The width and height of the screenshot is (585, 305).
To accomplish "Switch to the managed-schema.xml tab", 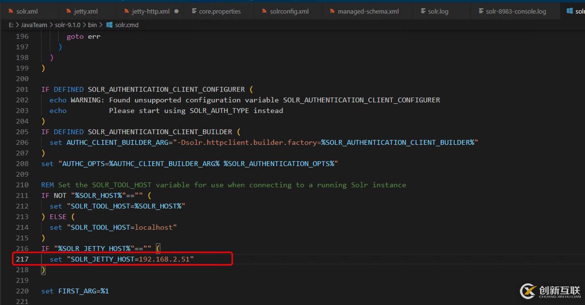I will (368, 11).
